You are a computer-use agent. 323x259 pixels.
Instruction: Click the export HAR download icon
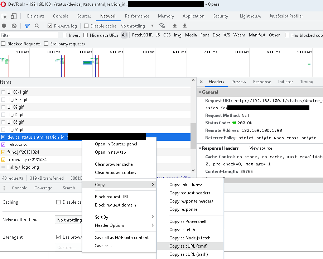pos(185,26)
